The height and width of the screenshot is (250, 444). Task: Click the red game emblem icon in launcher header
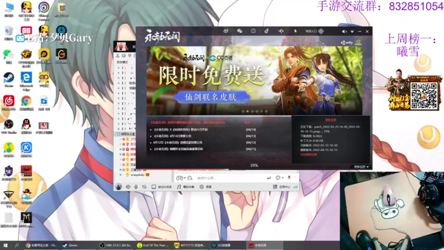pos(281,31)
